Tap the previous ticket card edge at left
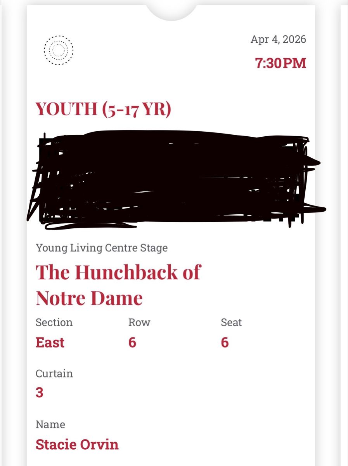This screenshot has height=466, width=348. 3,233
